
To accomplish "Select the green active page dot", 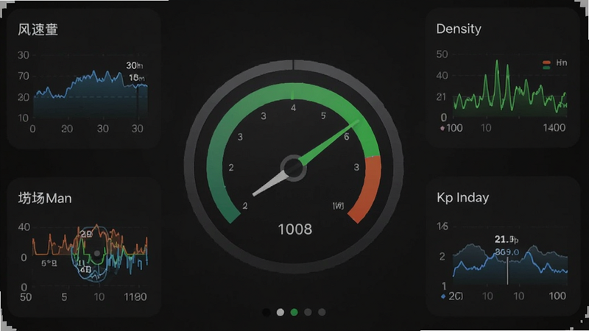I will tap(294, 312).
